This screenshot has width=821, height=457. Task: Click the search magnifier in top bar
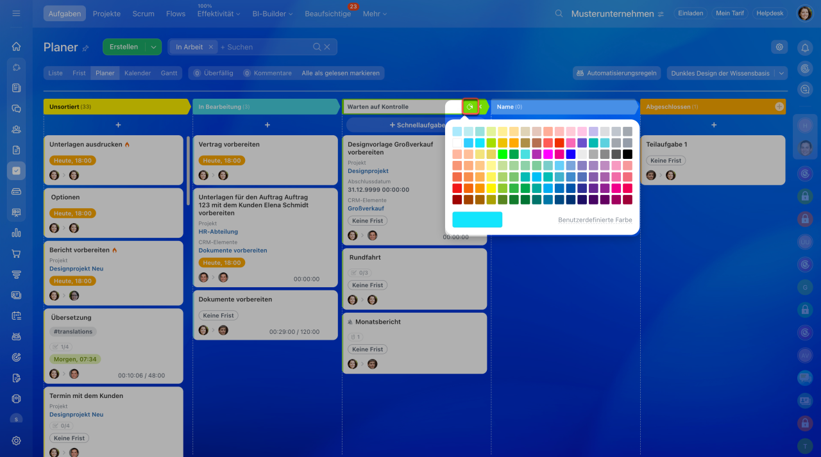pos(559,13)
